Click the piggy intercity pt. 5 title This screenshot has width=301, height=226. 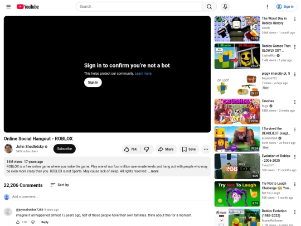276,74
